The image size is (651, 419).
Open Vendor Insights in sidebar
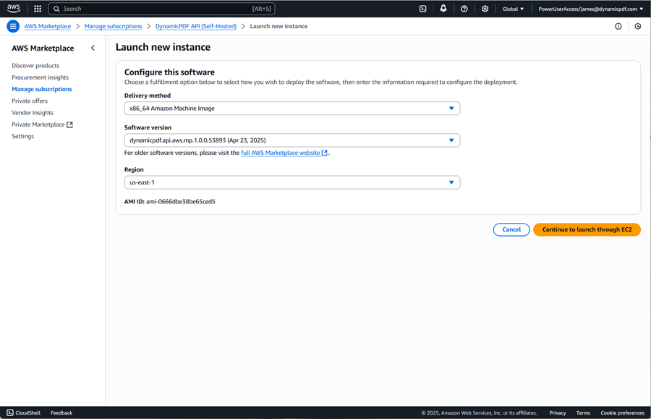point(33,113)
